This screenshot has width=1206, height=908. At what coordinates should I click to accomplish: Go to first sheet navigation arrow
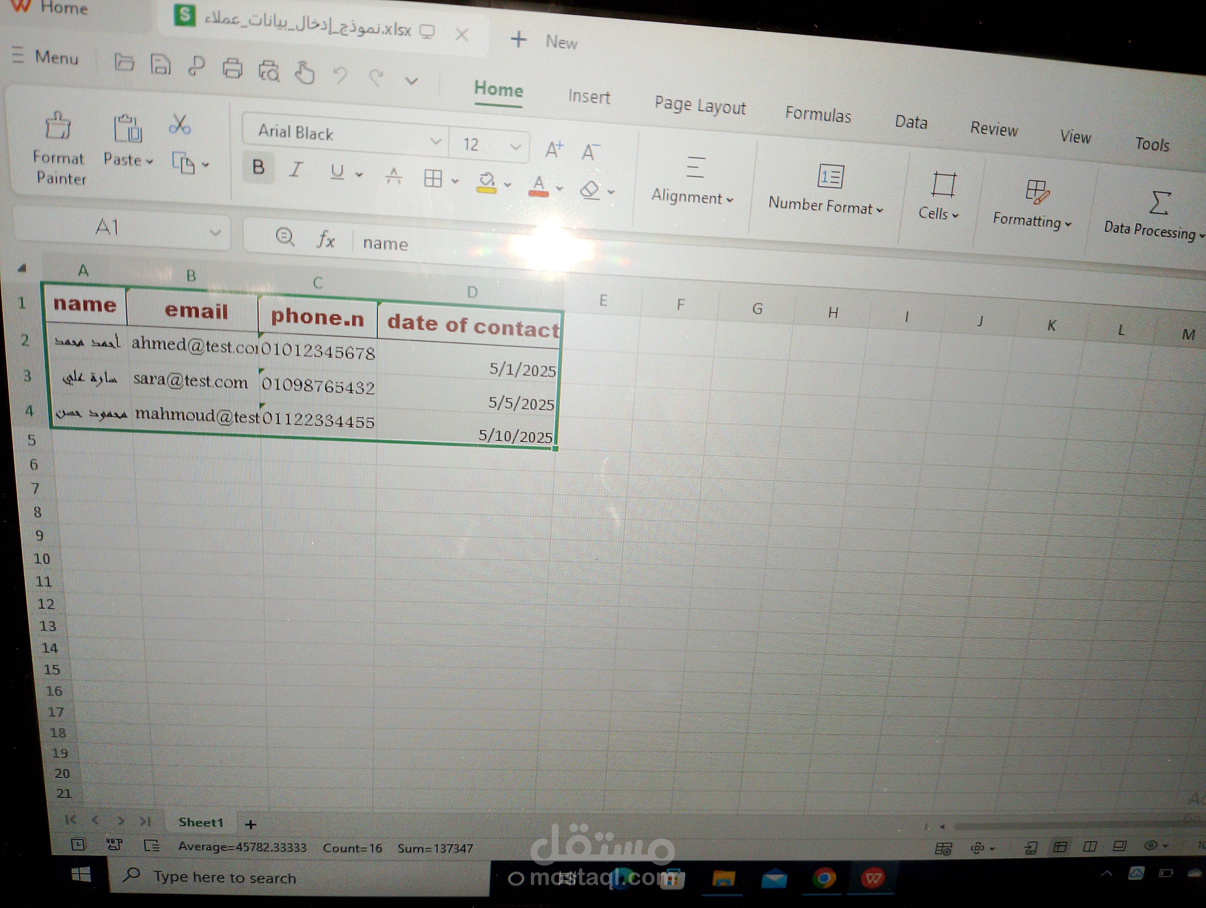70,819
